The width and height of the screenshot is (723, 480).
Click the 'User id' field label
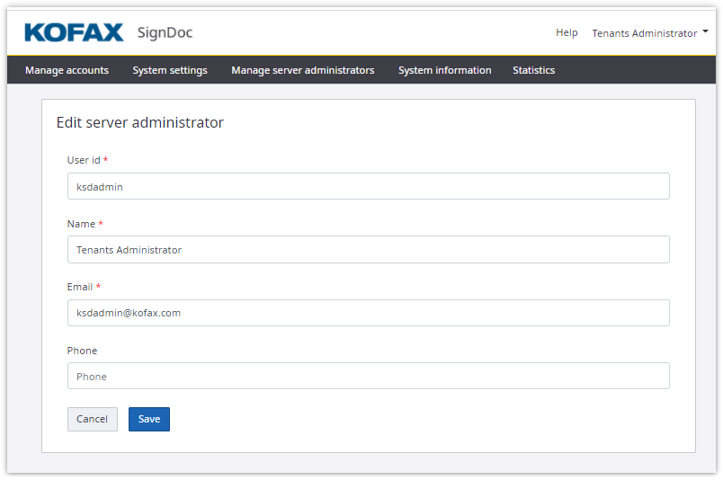pyautogui.click(x=84, y=160)
